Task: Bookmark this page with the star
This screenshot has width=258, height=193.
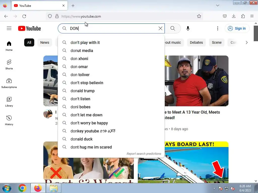Action: [x=199, y=16]
